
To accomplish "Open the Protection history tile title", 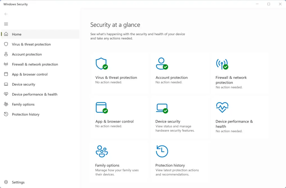I will point(170,165).
